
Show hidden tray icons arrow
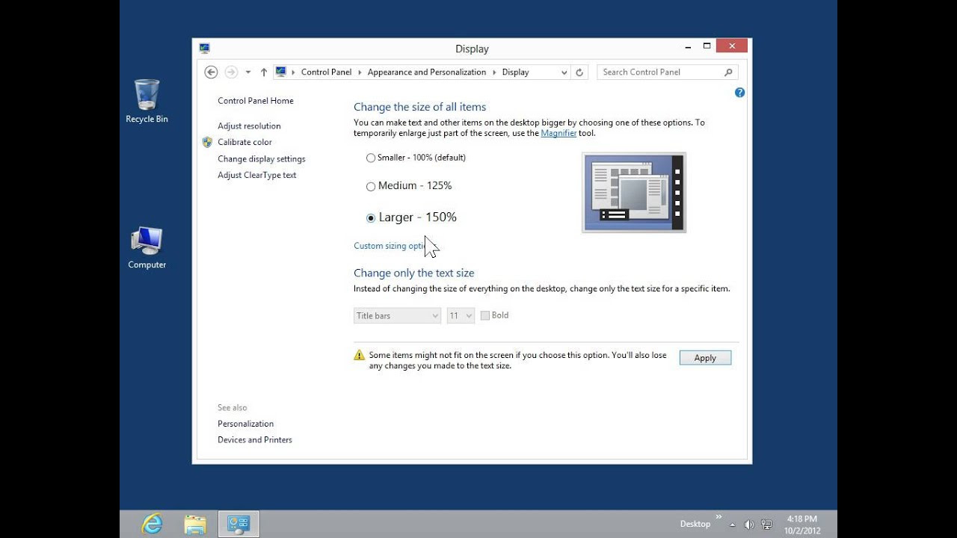tap(733, 525)
